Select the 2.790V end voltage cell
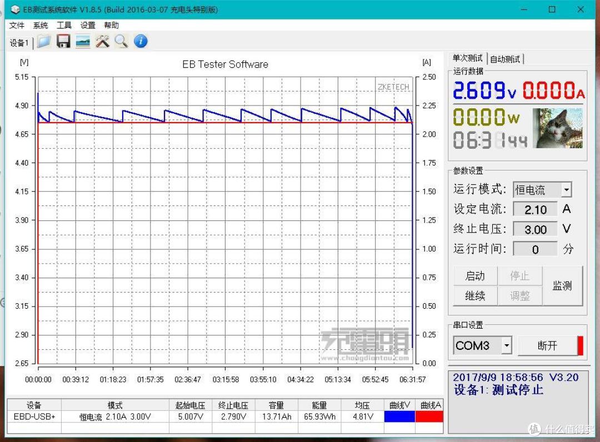The width and height of the screenshot is (600, 442). pos(233,417)
